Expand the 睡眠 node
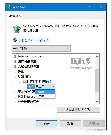Viewport: 111px width, 135px height. 15,72
